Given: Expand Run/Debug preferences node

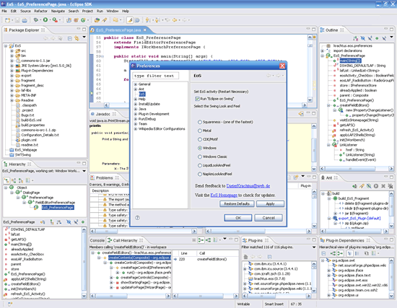Looking at the screenshot, I should (x=136, y=119).
